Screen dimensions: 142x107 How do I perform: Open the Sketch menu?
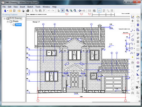click(30, 7)
